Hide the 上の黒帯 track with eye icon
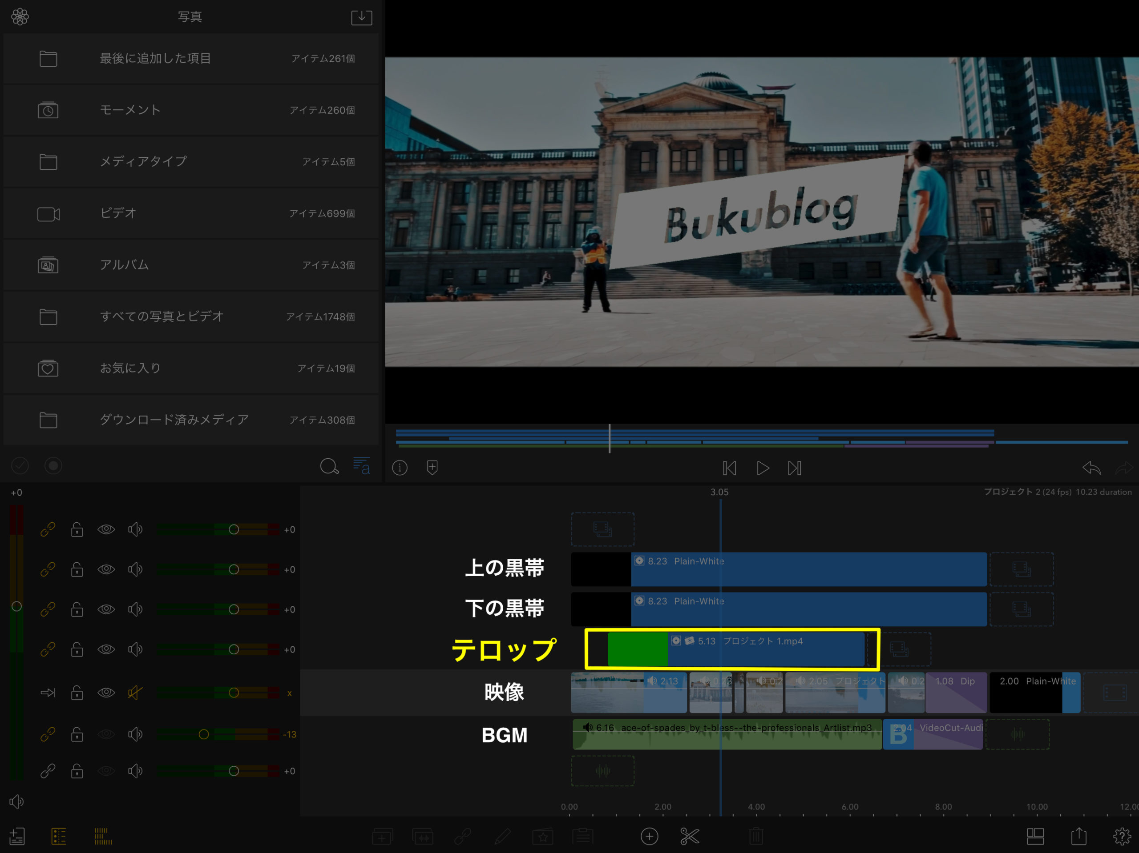The width and height of the screenshot is (1139, 853). pyautogui.click(x=106, y=569)
